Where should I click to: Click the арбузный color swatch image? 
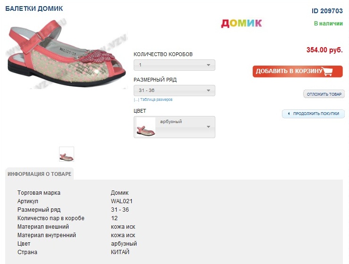point(146,127)
